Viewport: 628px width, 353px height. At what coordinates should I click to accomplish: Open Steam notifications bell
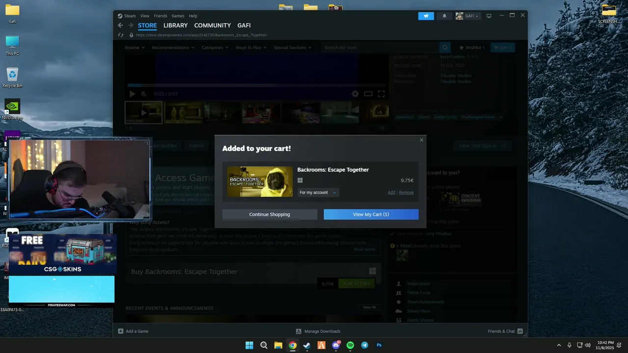click(445, 16)
